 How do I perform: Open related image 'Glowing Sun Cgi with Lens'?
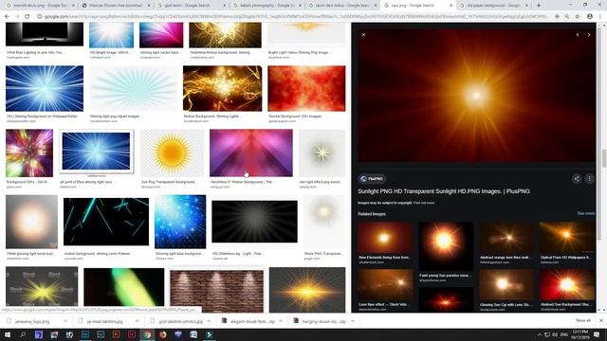point(506,285)
